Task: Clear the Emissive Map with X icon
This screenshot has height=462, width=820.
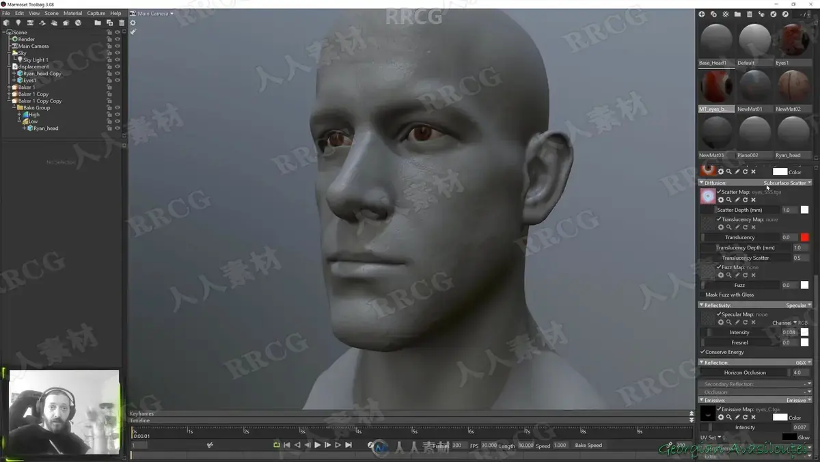Action: (x=754, y=417)
